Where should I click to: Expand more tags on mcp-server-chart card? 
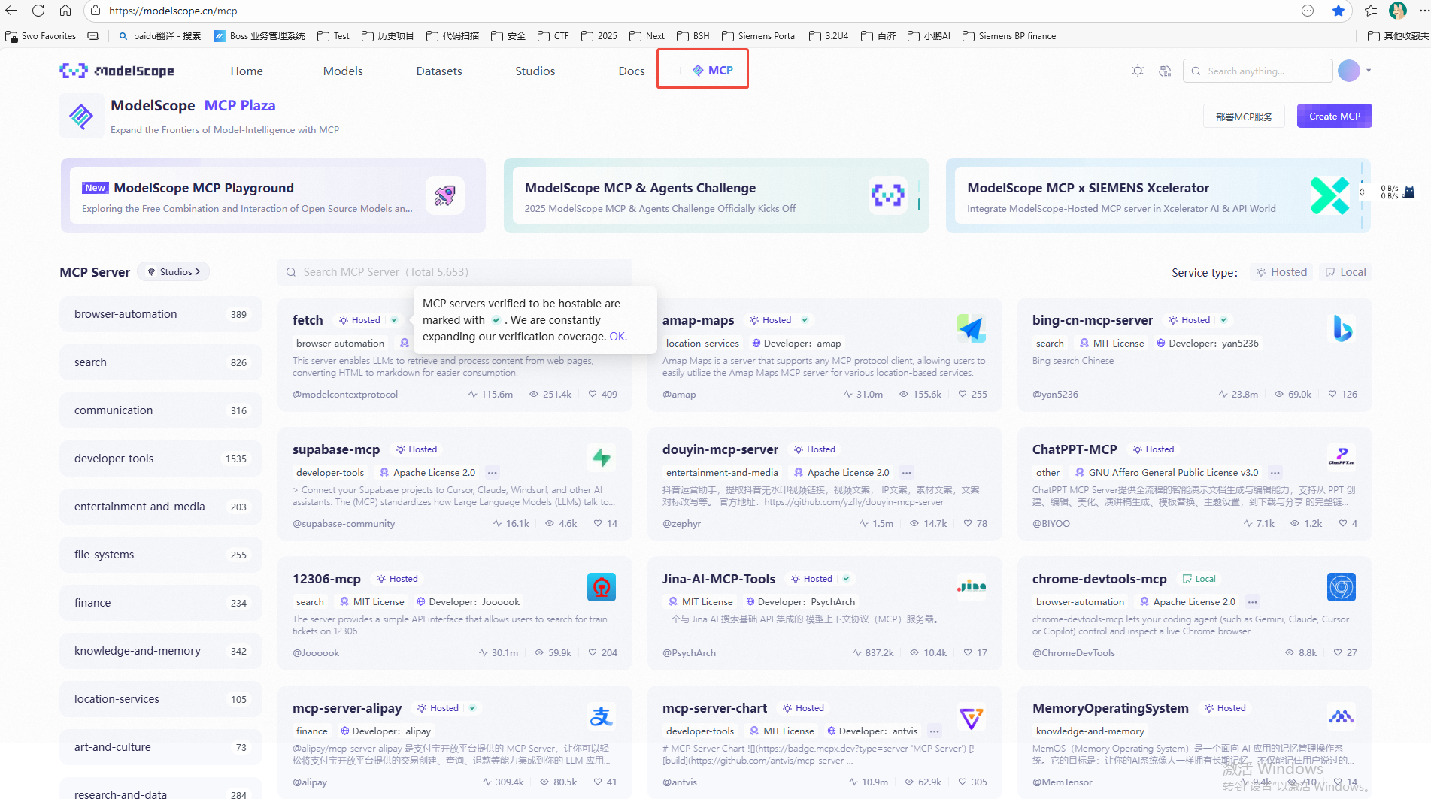click(935, 731)
